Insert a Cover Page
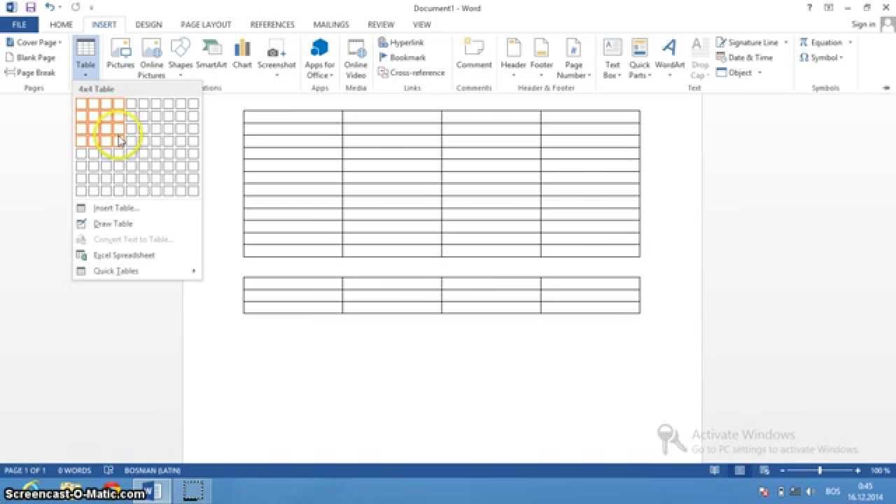The width and height of the screenshot is (896, 504). [x=33, y=43]
